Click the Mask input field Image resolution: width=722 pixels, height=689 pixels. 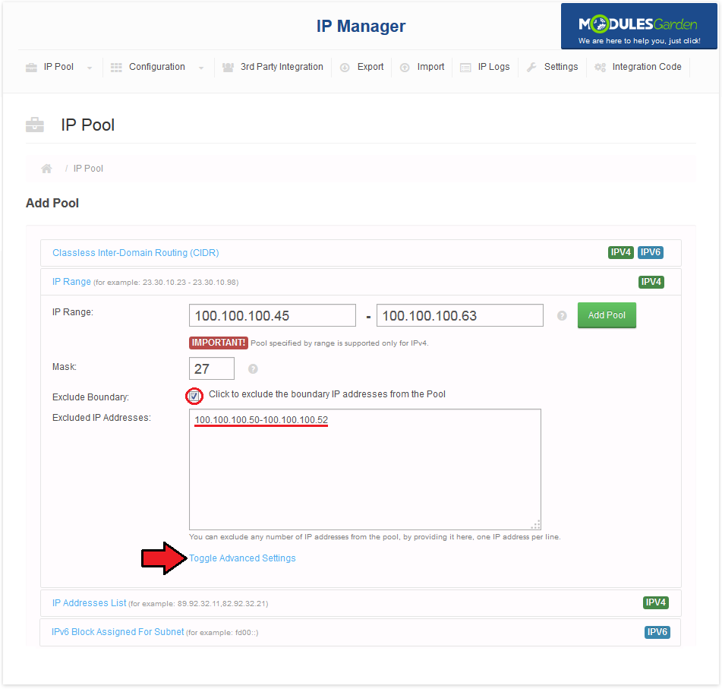[211, 368]
